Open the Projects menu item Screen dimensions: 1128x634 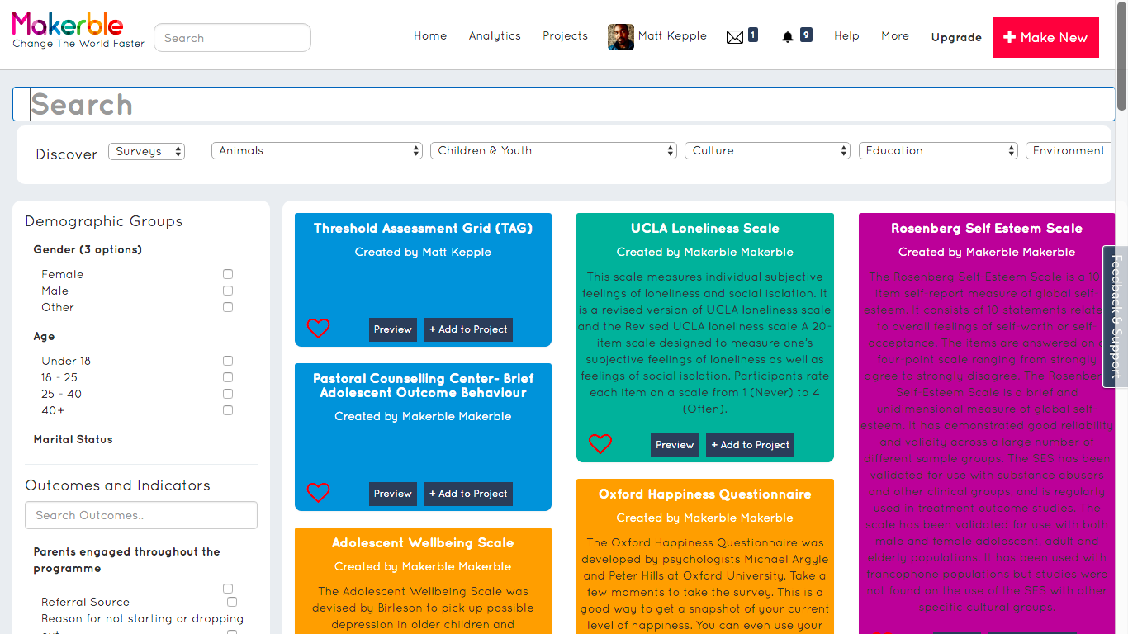(x=565, y=36)
